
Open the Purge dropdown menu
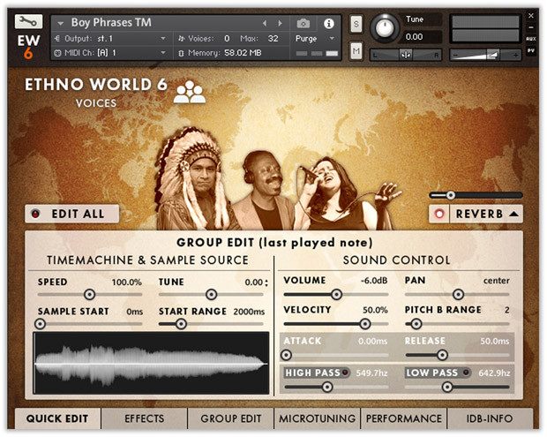(x=315, y=38)
